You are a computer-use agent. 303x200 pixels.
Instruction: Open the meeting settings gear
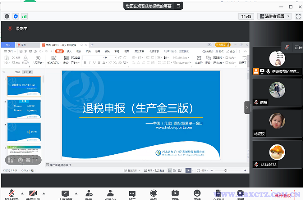(240, 193)
